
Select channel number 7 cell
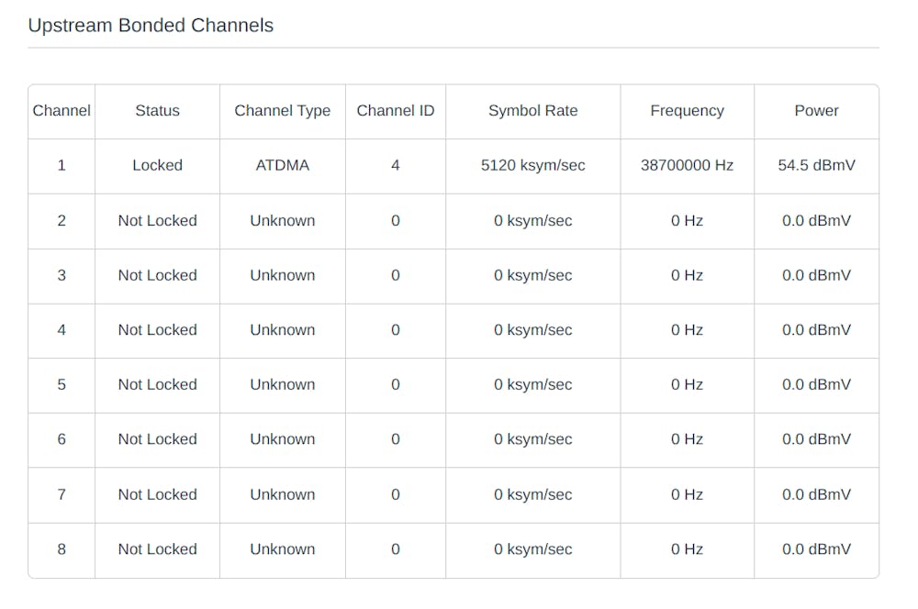tap(62, 494)
